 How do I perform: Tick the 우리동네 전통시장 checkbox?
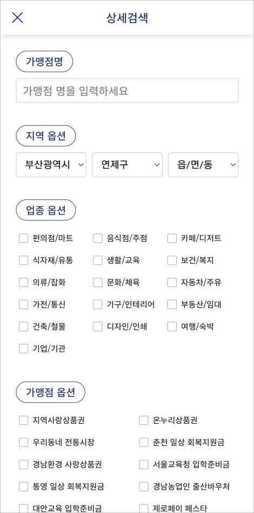(x=24, y=443)
